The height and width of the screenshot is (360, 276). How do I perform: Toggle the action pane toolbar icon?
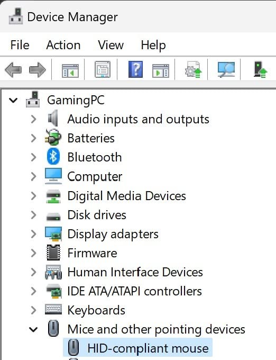point(161,70)
